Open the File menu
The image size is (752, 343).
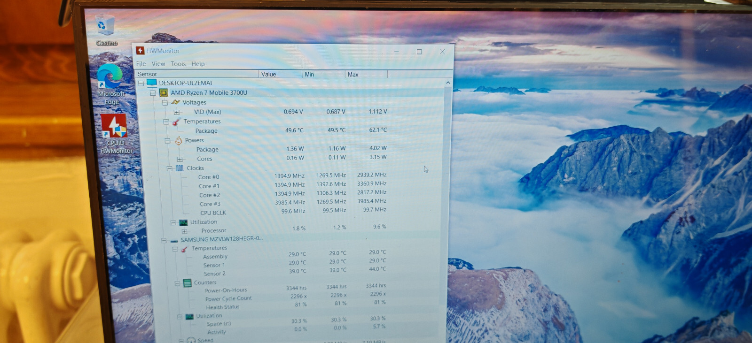coord(141,64)
